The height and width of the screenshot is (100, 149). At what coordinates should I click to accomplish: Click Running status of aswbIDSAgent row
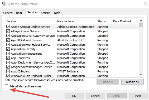coord(103,71)
